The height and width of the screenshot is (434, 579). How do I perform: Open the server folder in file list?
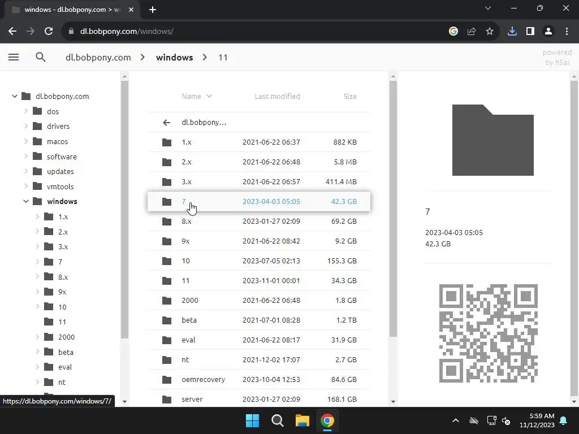259,400
